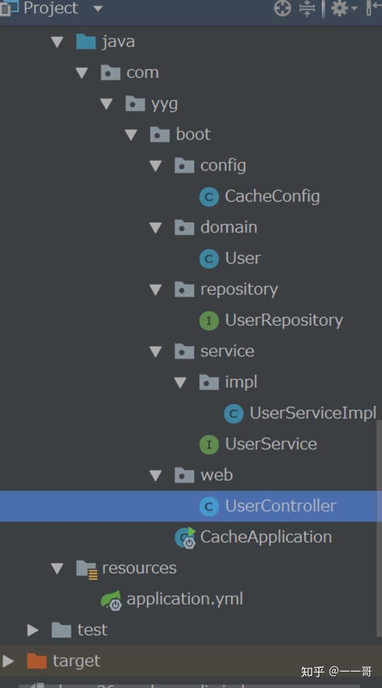This screenshot has width=382, height=688.
Task: Click the orange target folder icon
Action: tap(37, 661)
